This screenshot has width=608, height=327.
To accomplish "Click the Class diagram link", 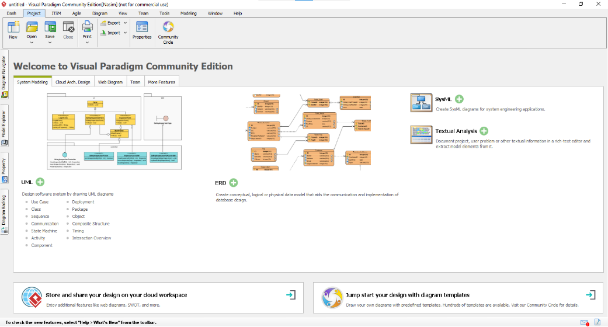I will (x=36, y=209).
